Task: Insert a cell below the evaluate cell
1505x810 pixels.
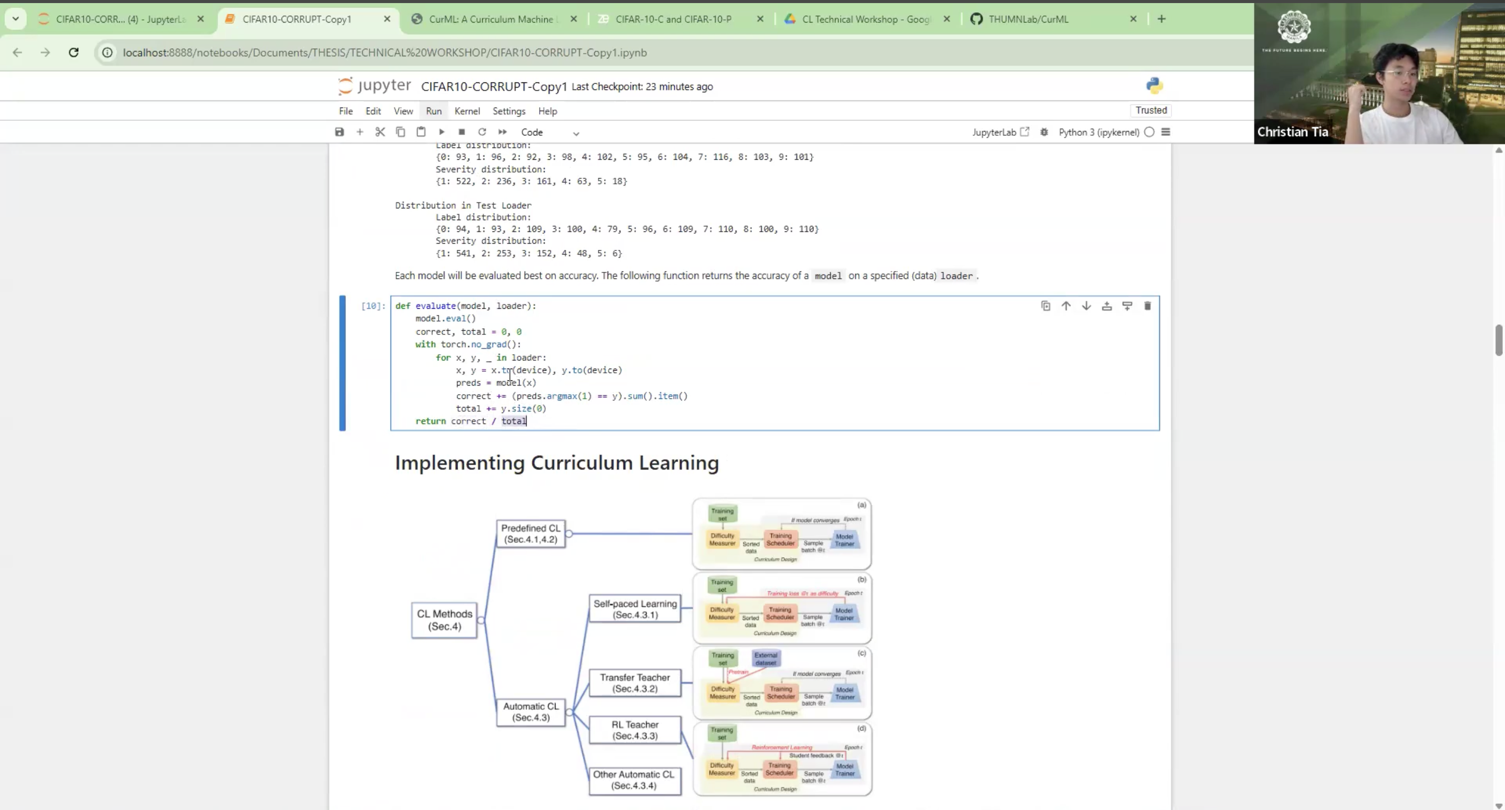Action: pyautogui.click(x=1127, y=306)
